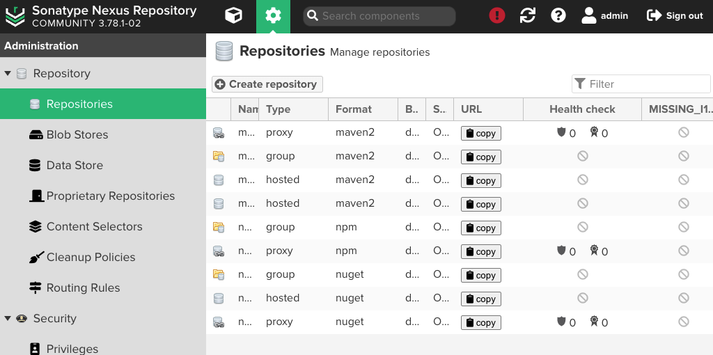Viewport: 713px width, 355px height.
Task: Copy URL of the npm proxy repository
Action: click(481, 251)
